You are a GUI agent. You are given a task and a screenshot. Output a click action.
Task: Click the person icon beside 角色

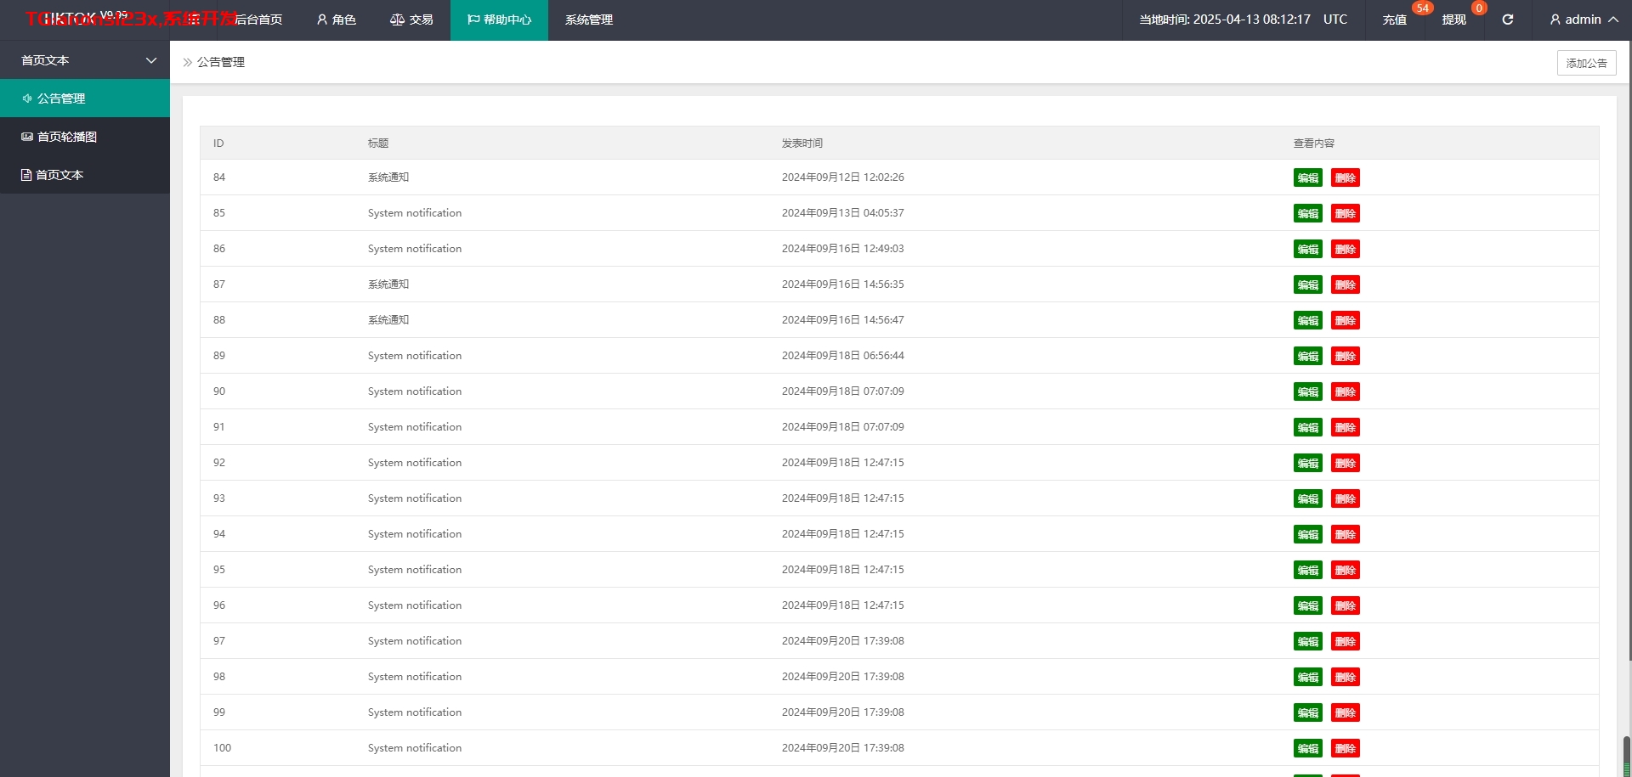pyautogui.click(x=322, y=20)
